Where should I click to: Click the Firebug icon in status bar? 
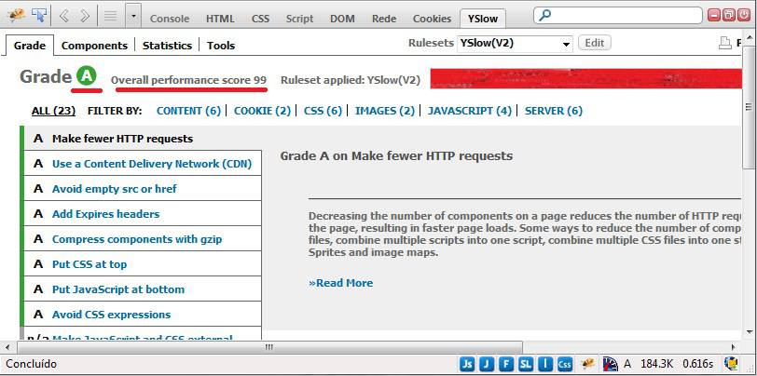tap(588, 364)
